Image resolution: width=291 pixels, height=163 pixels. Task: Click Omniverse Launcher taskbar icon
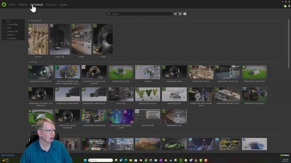pos(181,160)
